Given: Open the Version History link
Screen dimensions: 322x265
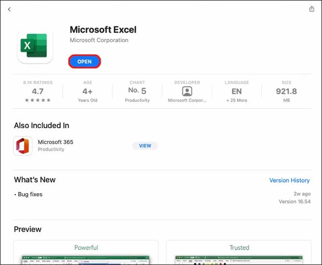Looking at the screenshot, I should (289, 180).
